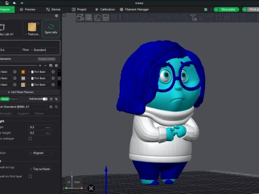
Task: Click the Sync info button label
Action: [x=51, y=32]
